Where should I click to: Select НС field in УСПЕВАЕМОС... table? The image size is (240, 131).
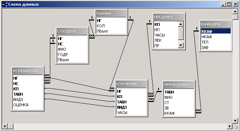[x=28, y=84]
